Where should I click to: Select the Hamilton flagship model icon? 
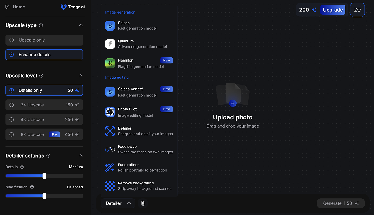pos(110,63)
